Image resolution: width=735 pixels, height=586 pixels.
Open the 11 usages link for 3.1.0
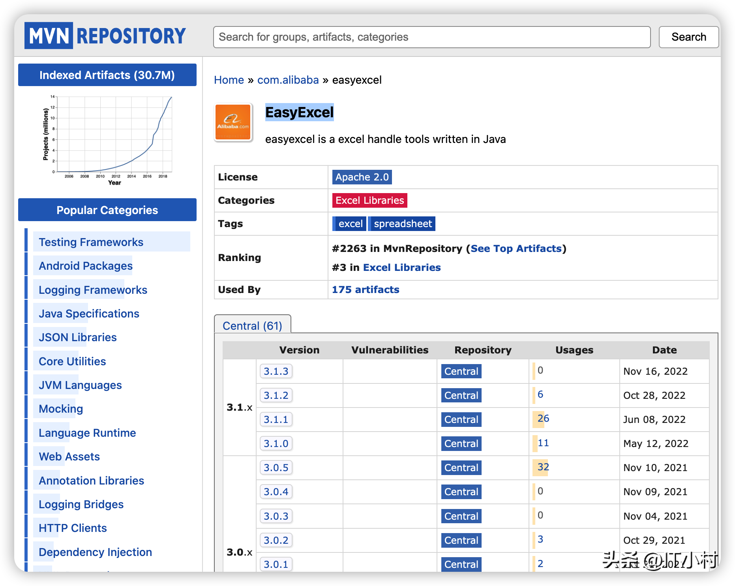543,443
